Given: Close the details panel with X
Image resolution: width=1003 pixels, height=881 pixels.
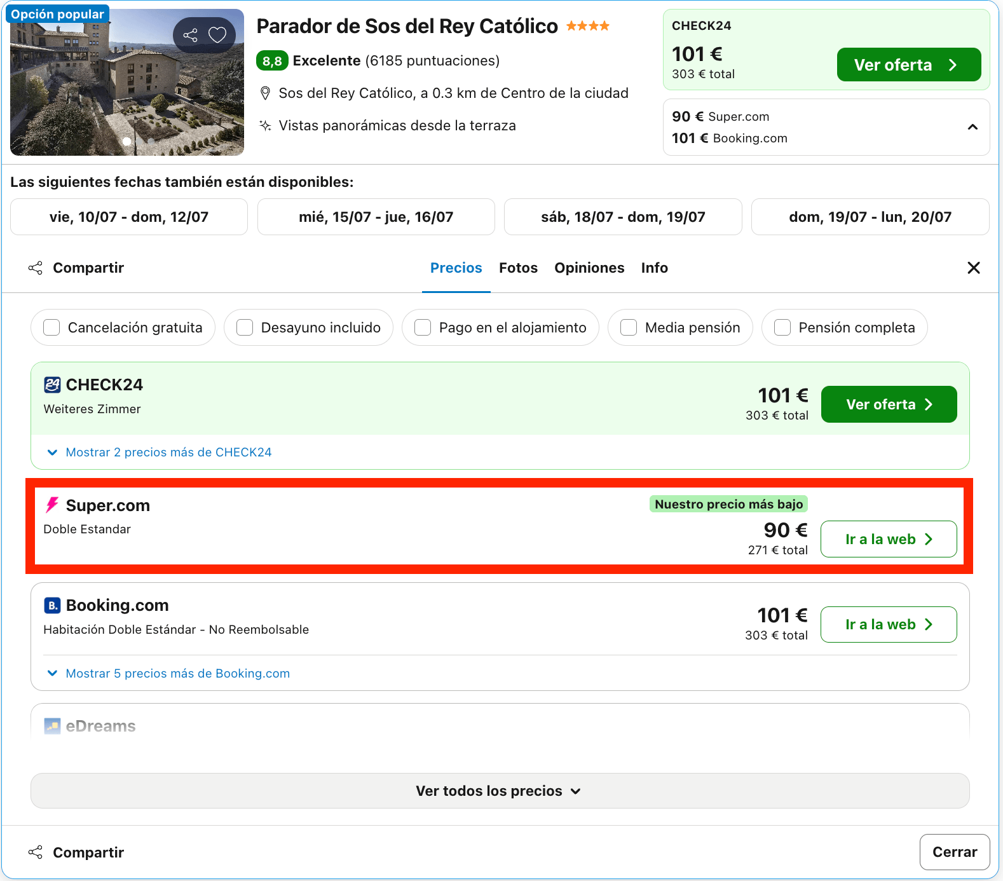Looking at the screenshot, I should tap(973, 268).
